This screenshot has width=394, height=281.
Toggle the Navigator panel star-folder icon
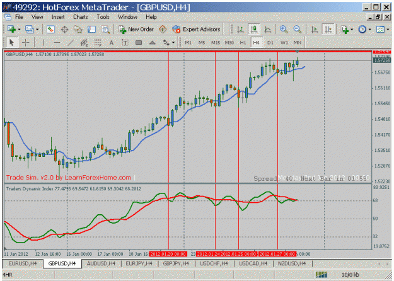coord(78,30)
